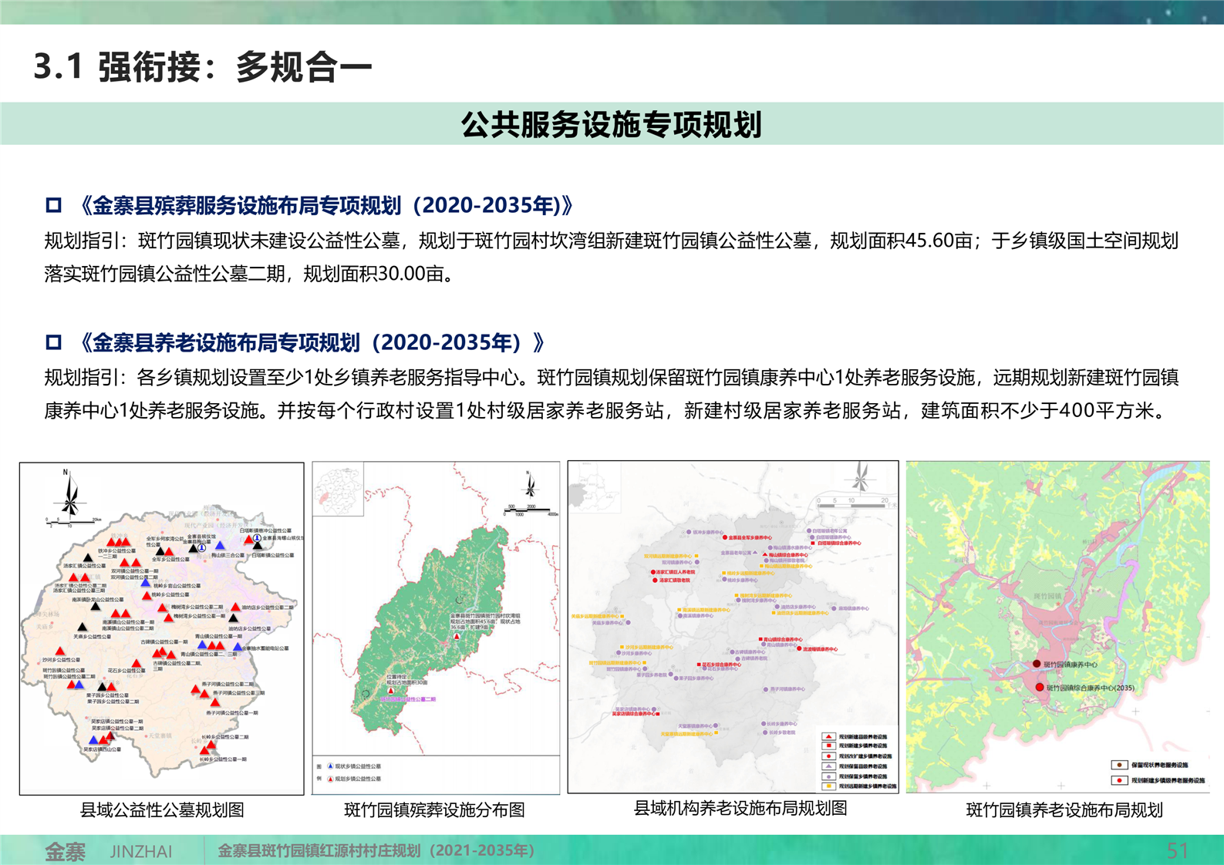1224x865 pixels.
Task: Click red triangle legend icon 规划乡镇公益性公墓
Action: [x=331, y=779]
